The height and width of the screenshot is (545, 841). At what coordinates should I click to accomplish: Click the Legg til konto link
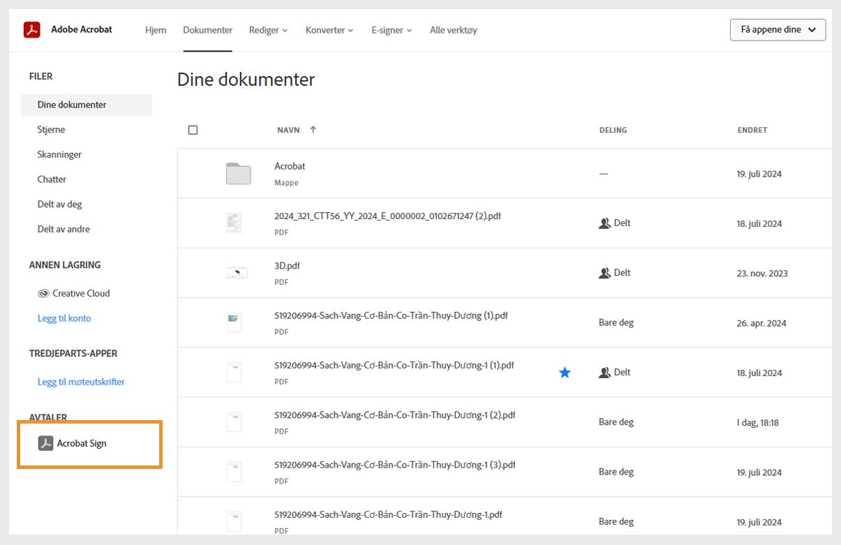[64, 318]
